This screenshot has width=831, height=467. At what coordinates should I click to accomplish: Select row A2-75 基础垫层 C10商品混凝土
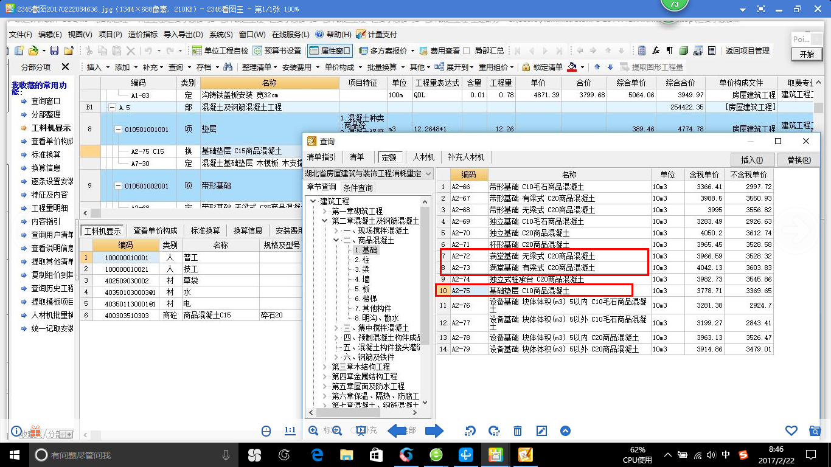(x=605, y=291)
